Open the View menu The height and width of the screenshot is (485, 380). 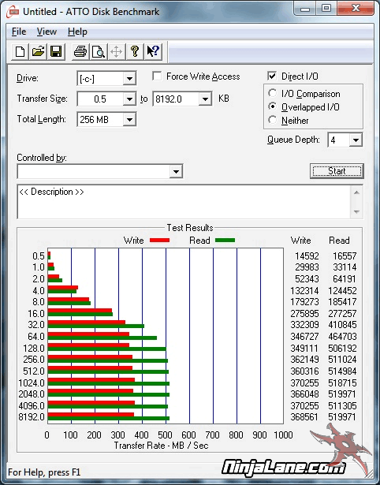pyautogui.click(x=47, y=32)
